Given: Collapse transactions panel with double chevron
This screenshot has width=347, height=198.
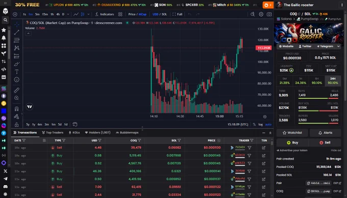Looking at the screenshot, I should (270, 133).
